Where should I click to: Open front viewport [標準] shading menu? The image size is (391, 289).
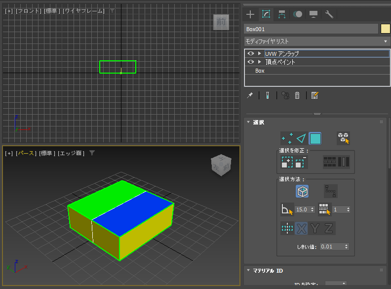52,11
